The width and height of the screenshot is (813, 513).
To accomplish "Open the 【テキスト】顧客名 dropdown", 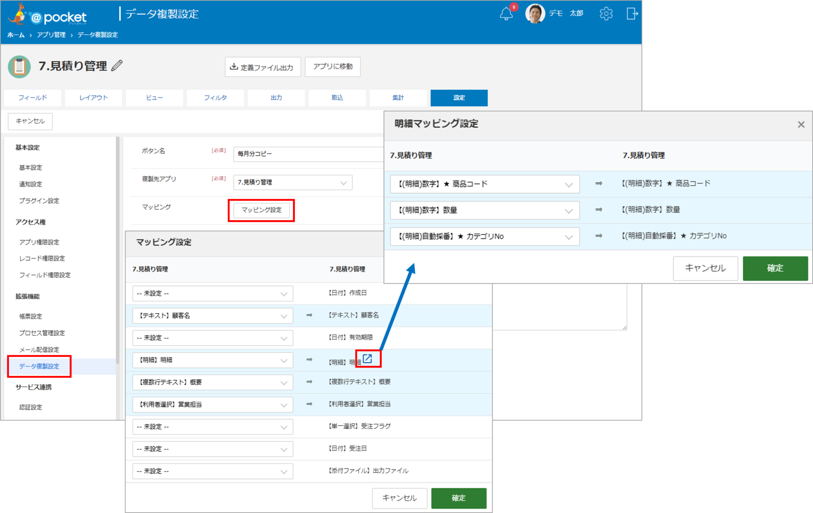I will pos(213,316).
